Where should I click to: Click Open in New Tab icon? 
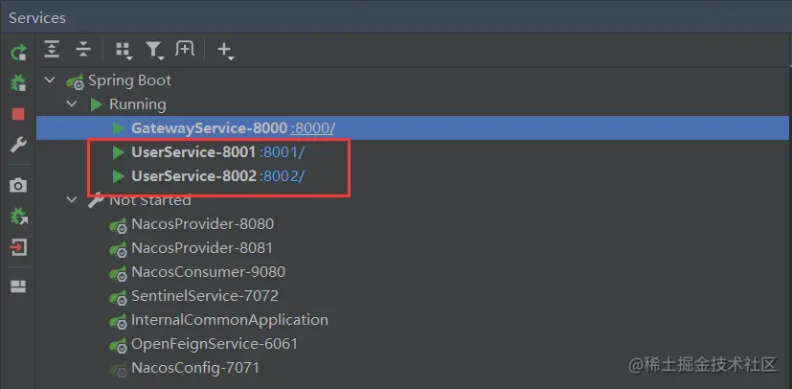[x=185, y=49]
